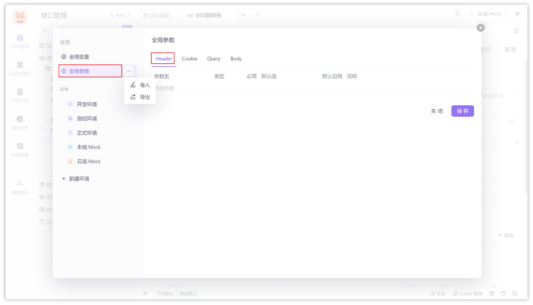Open the 项目概览 tab
Screen dimensions: 533x305
click(x=157, y=15)
